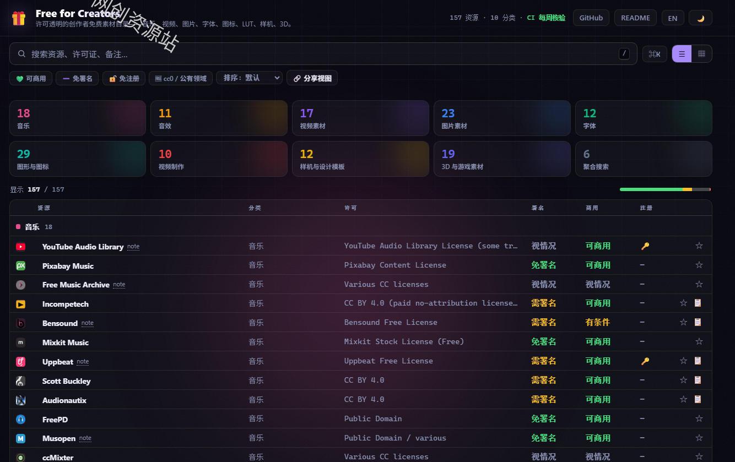The height and width of the screenshot is (462, 735).
Task: Click the clipboard icon on Incompetech row
Action: 698,303
